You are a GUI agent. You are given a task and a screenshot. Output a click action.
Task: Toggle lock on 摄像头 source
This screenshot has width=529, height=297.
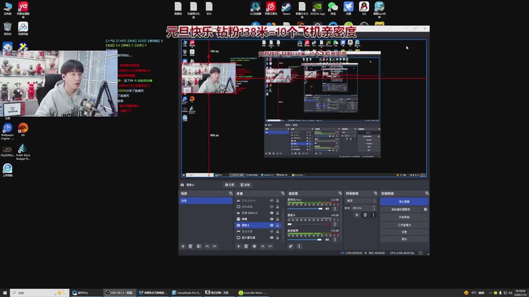tap(278, 225)
